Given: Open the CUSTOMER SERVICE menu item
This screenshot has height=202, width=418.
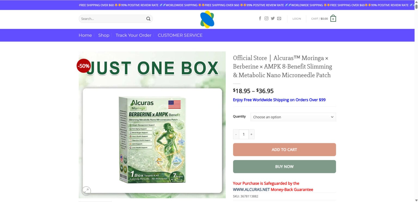Looking at the screenshot, I should click(x=180, y=35).
